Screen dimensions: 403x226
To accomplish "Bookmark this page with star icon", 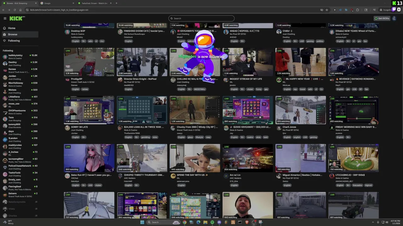I will [327, 10].
